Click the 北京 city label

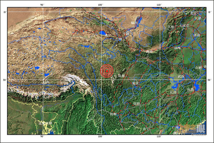193,13
